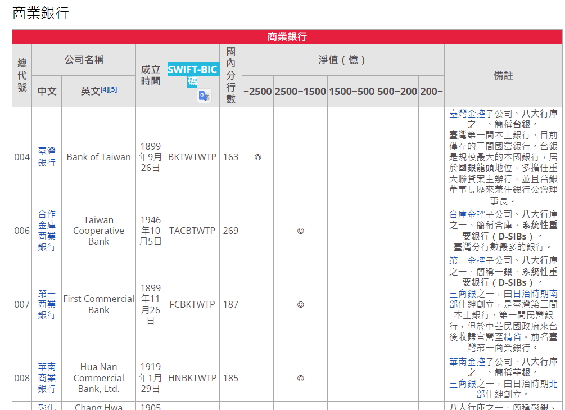Image resolution: width=565 pixels, height=410 pixels.
Task: Follow reference [4] beside 英文
Action: click(x=104, y=89)
